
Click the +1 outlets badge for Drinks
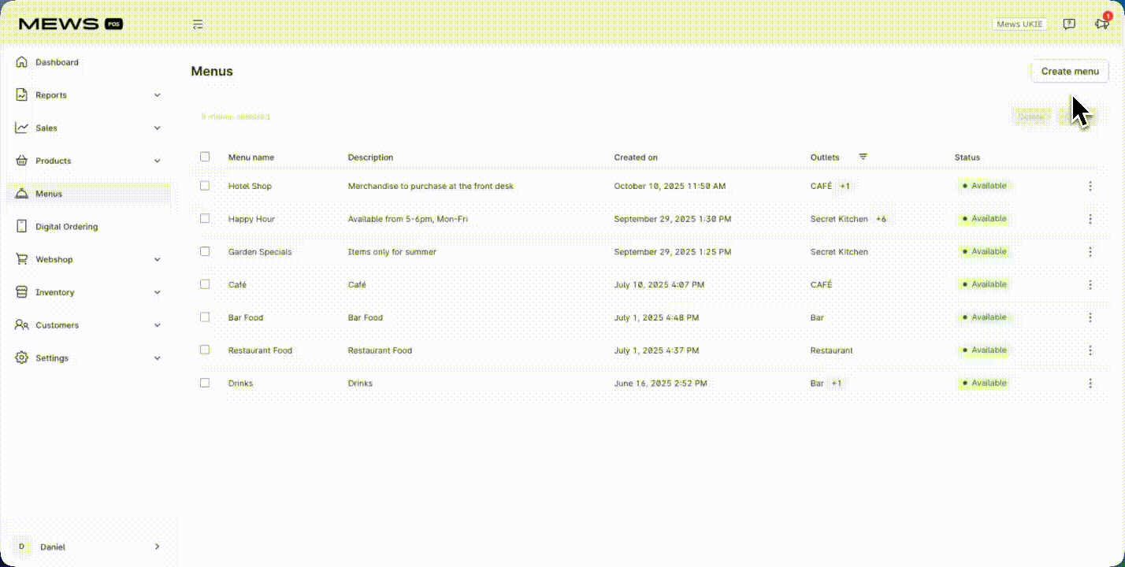click(836, 384)
